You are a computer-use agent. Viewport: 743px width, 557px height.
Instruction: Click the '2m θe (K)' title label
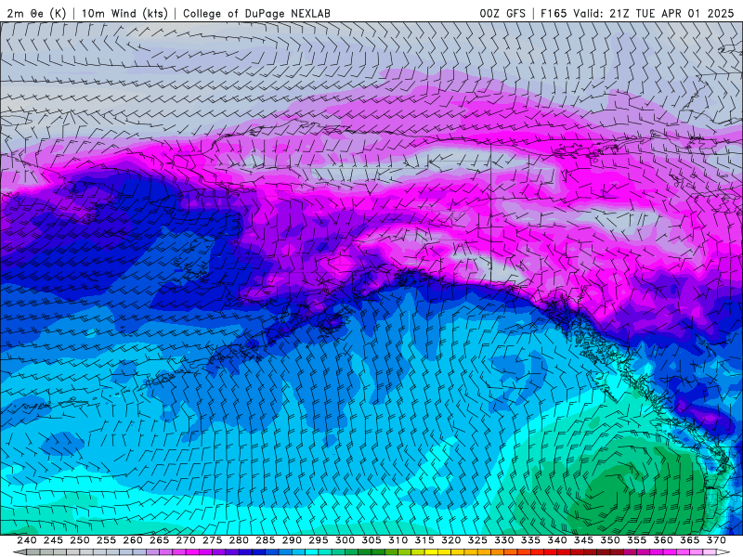tap(36, 13)
